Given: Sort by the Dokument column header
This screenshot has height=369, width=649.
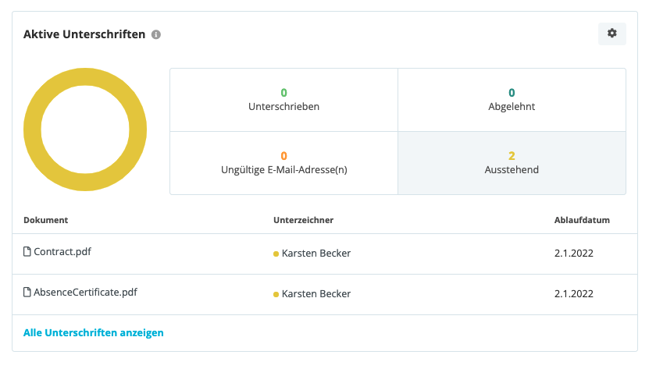Looking at the screenshot, I should coord(45,220).
